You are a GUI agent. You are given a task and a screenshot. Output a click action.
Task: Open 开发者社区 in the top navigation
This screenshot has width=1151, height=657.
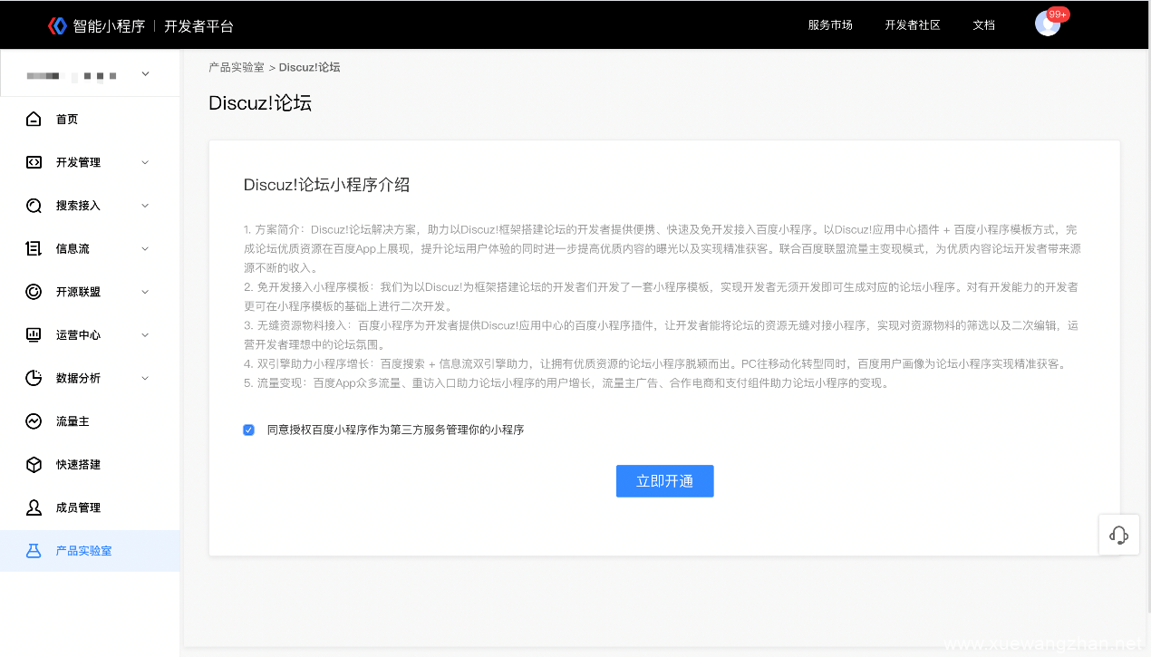tap(913, 25)
